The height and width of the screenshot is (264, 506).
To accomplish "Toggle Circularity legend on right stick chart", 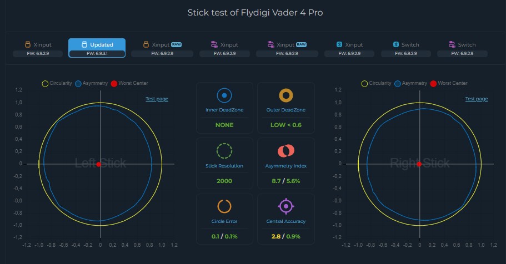I will coord(376,84).
